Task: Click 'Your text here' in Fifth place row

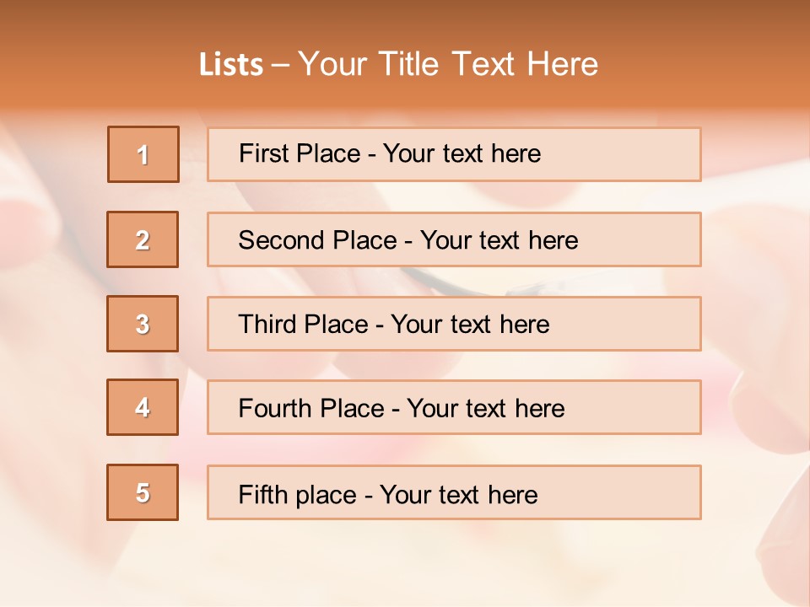Action: click(x=458, y=494)
